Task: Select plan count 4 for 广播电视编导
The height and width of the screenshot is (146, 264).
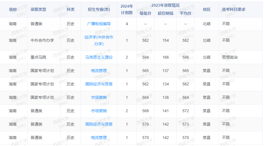Action: pyautogui.click(x=127, y=24)
